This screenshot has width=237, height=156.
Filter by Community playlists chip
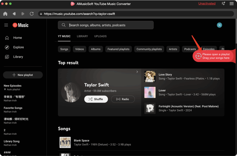tap(149, 49)
